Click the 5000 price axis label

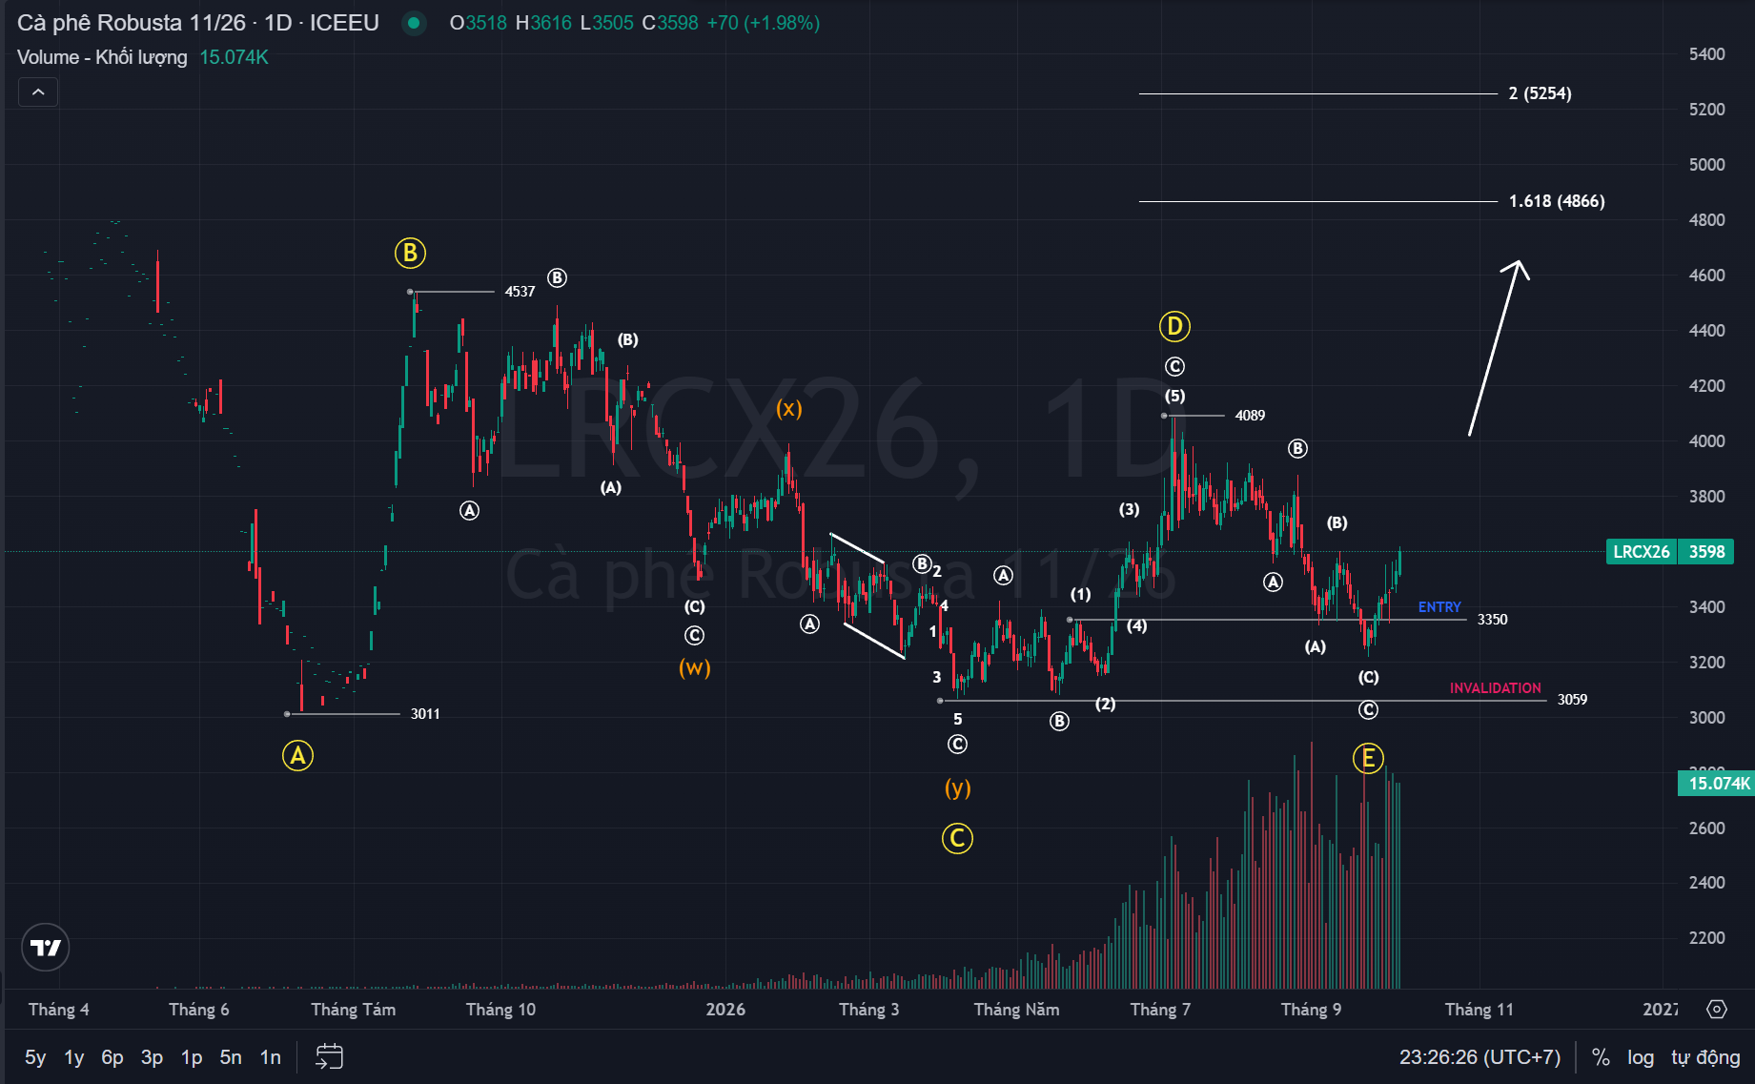(1706, 165)
